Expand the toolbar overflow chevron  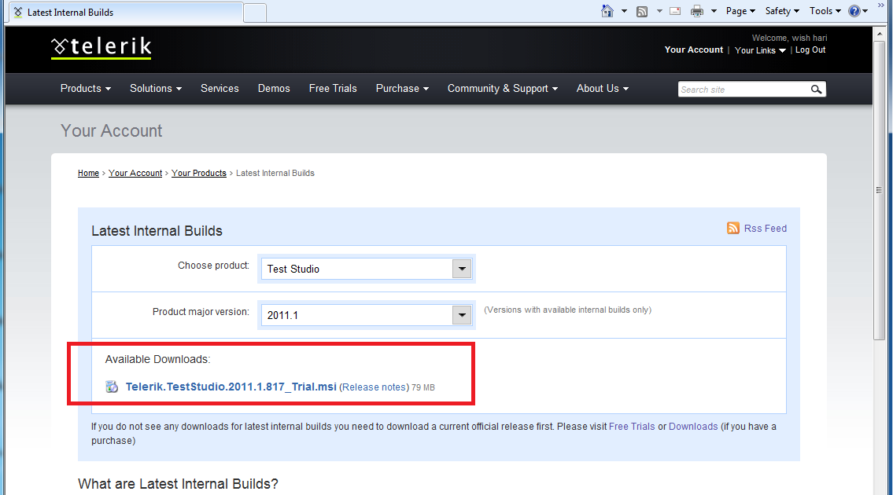coord(880,5)
